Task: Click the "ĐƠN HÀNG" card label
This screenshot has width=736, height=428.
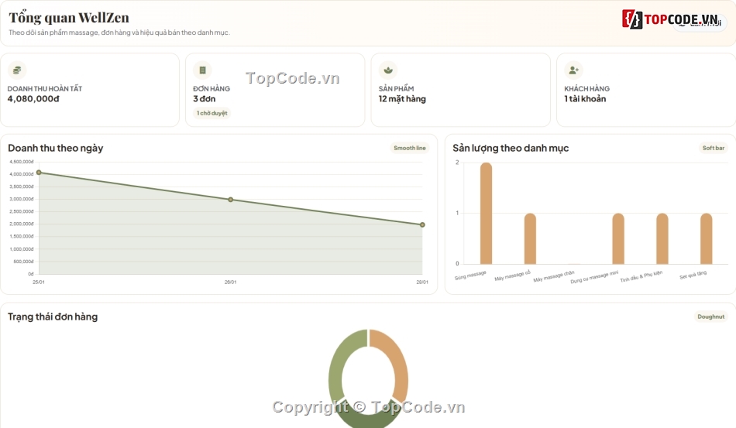Action: point(212,88)
